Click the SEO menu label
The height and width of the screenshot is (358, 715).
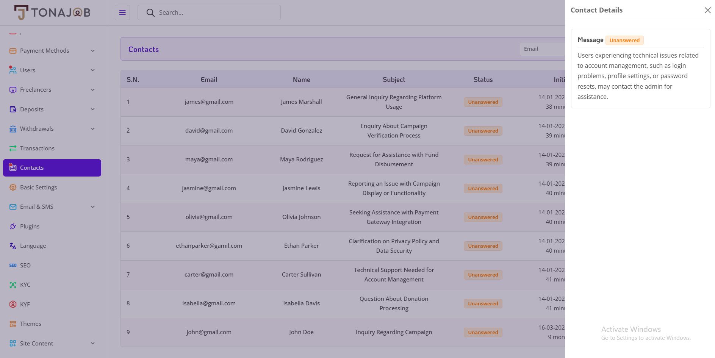coord(25,265)
